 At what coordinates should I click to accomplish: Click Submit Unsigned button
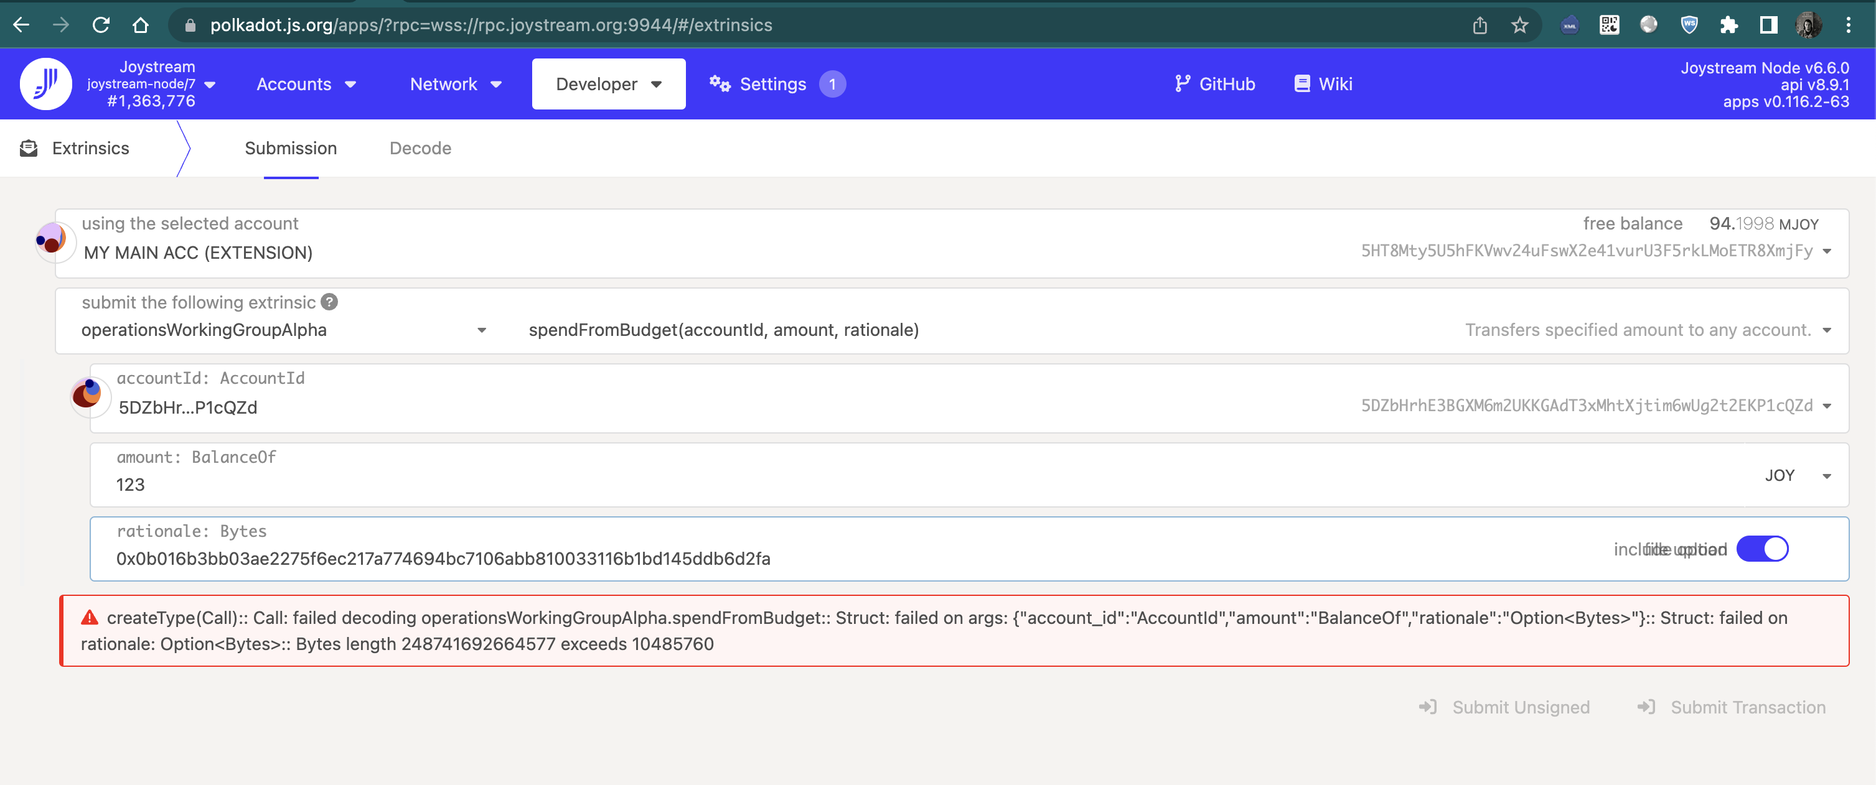pyautogui.click(x=1504, y=707)
